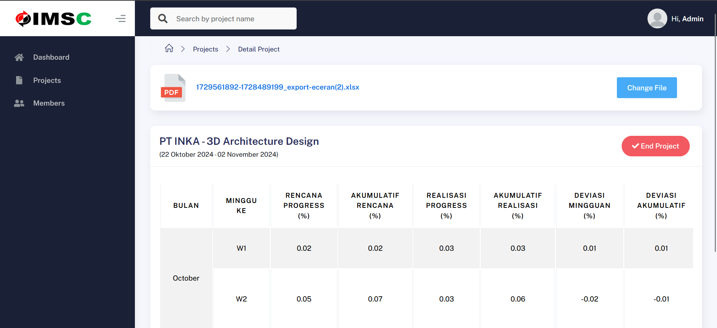
Task: Navigate to Projects breadcrumb link
Action: pos(205,49)
